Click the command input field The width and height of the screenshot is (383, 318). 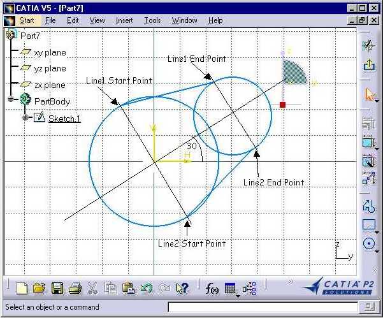[261, 307]
